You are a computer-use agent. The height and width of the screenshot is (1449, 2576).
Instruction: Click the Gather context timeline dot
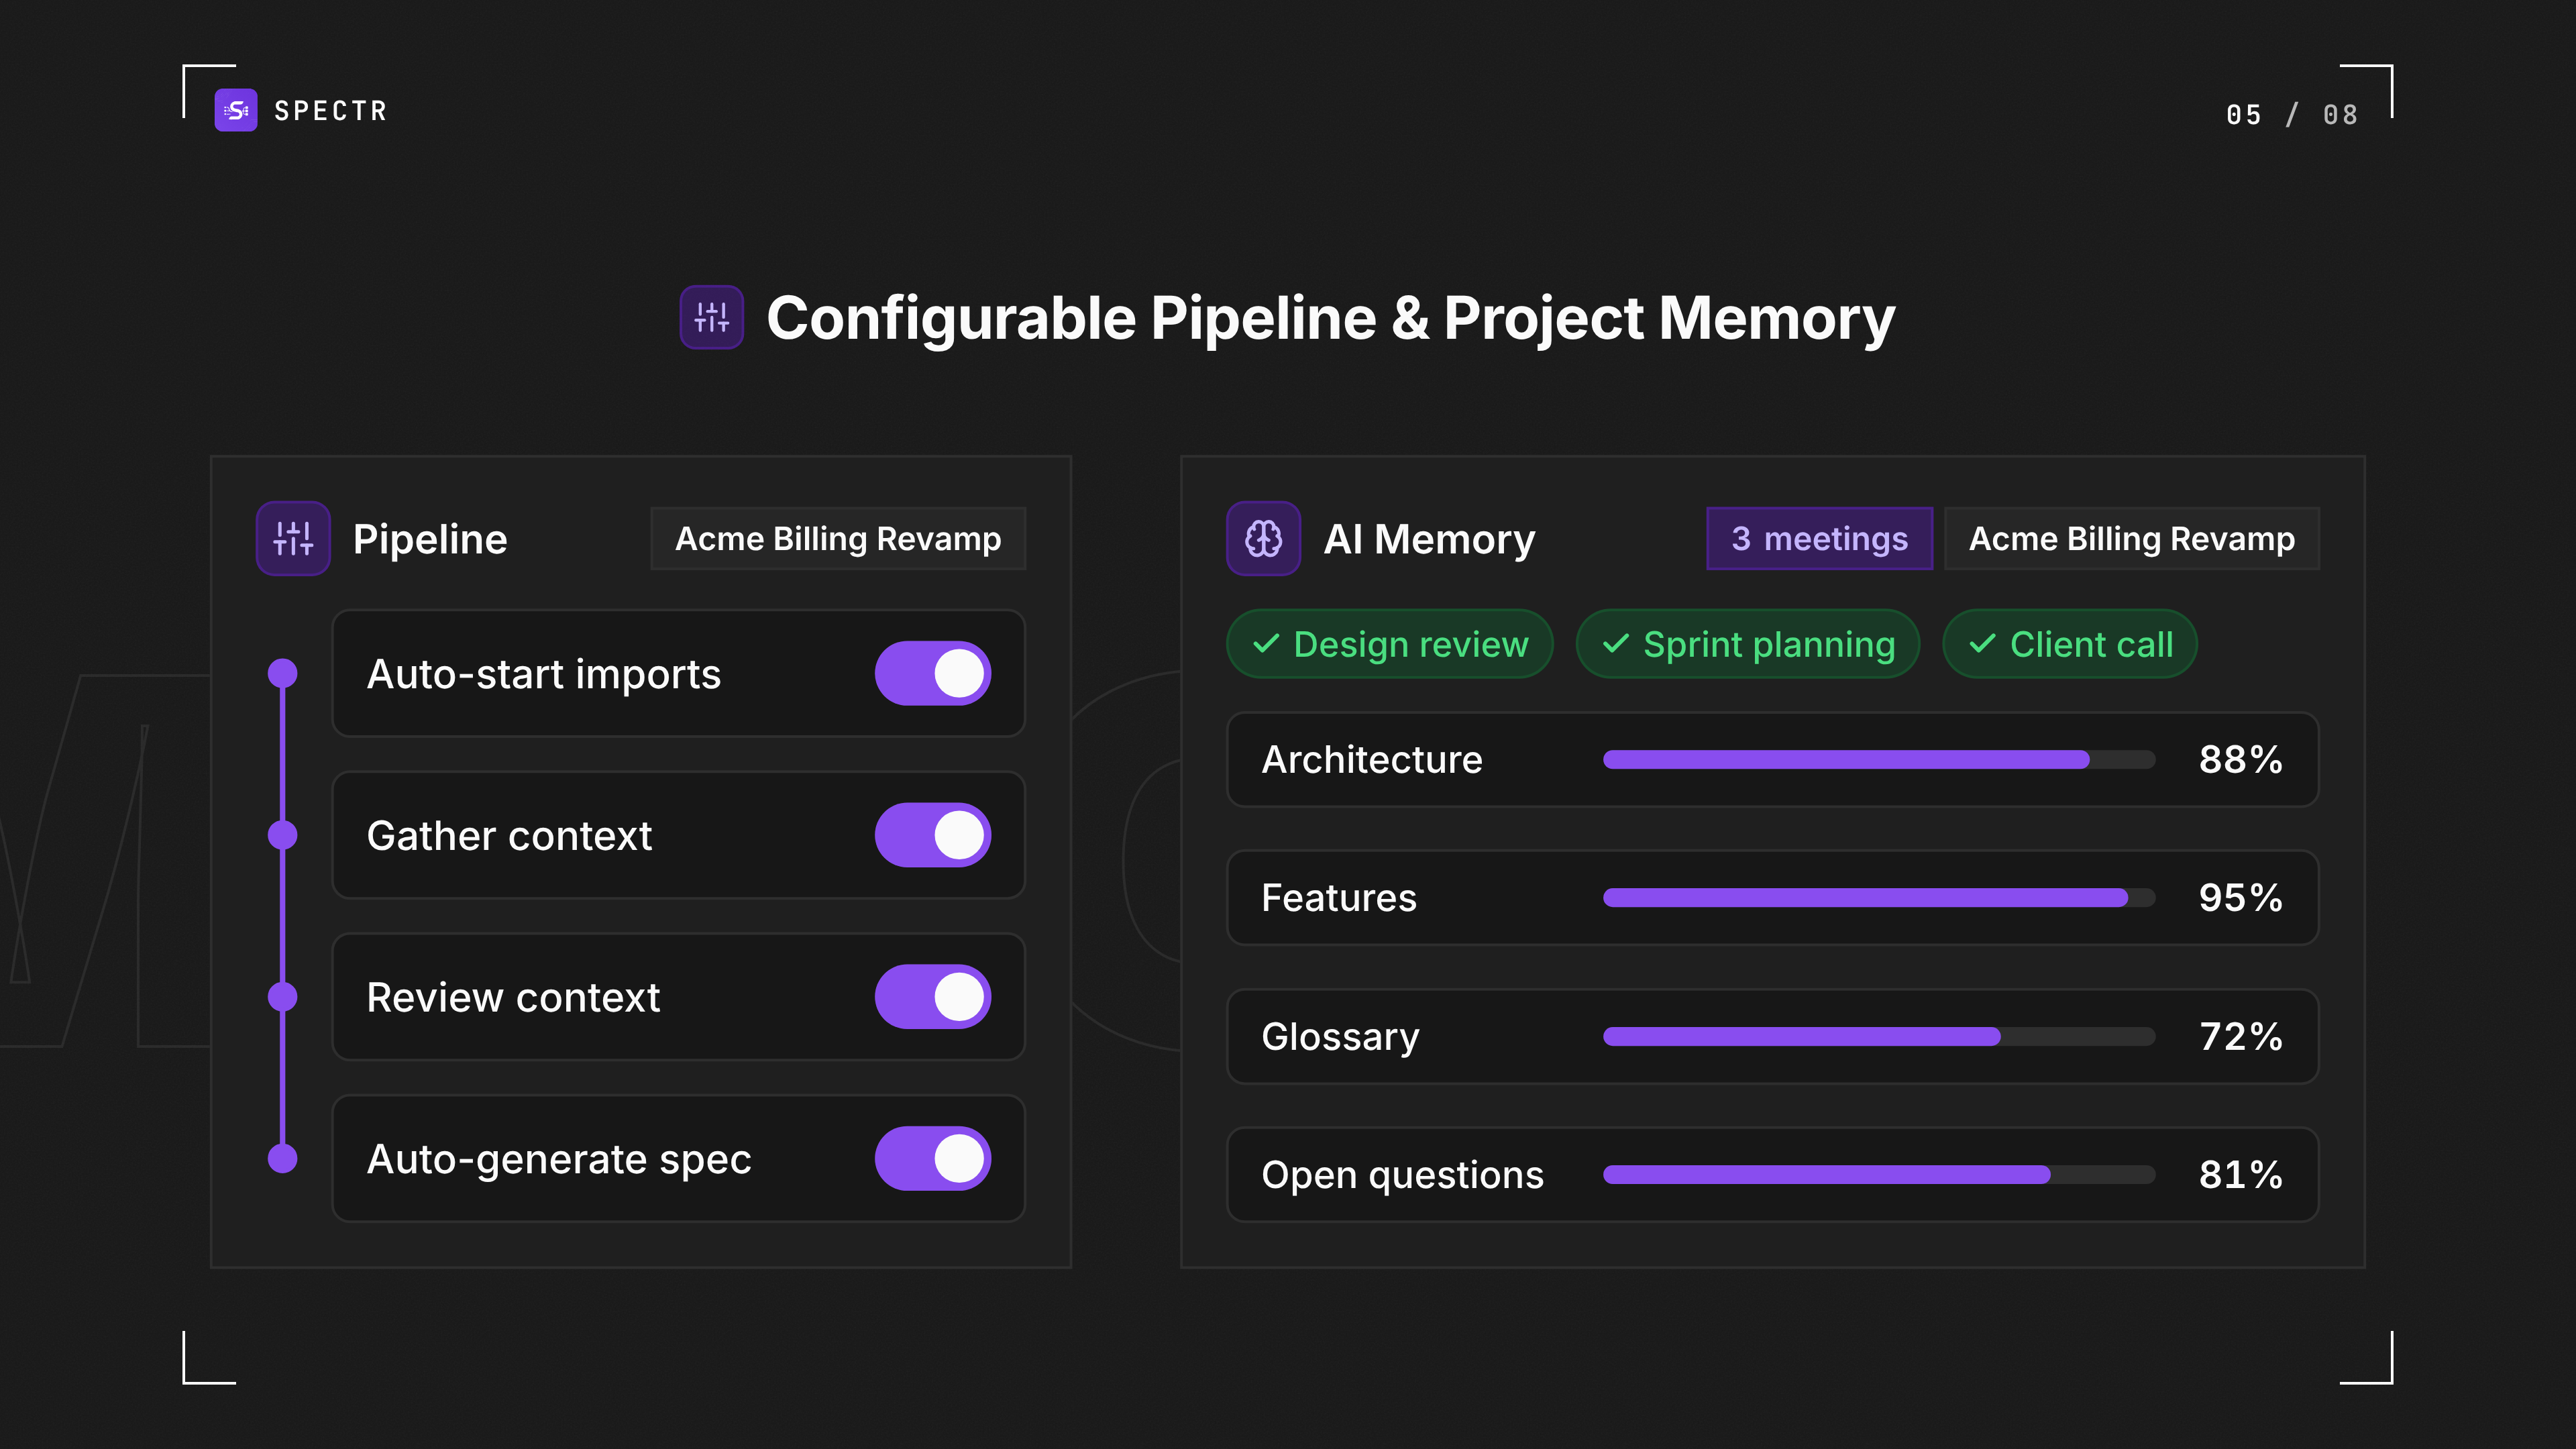(283, 835)
